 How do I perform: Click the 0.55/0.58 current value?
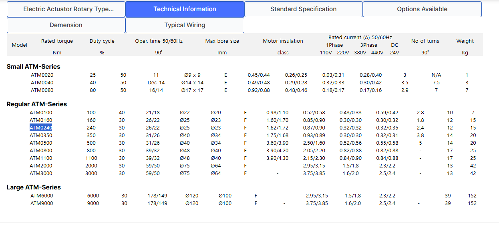click(387, 143)
